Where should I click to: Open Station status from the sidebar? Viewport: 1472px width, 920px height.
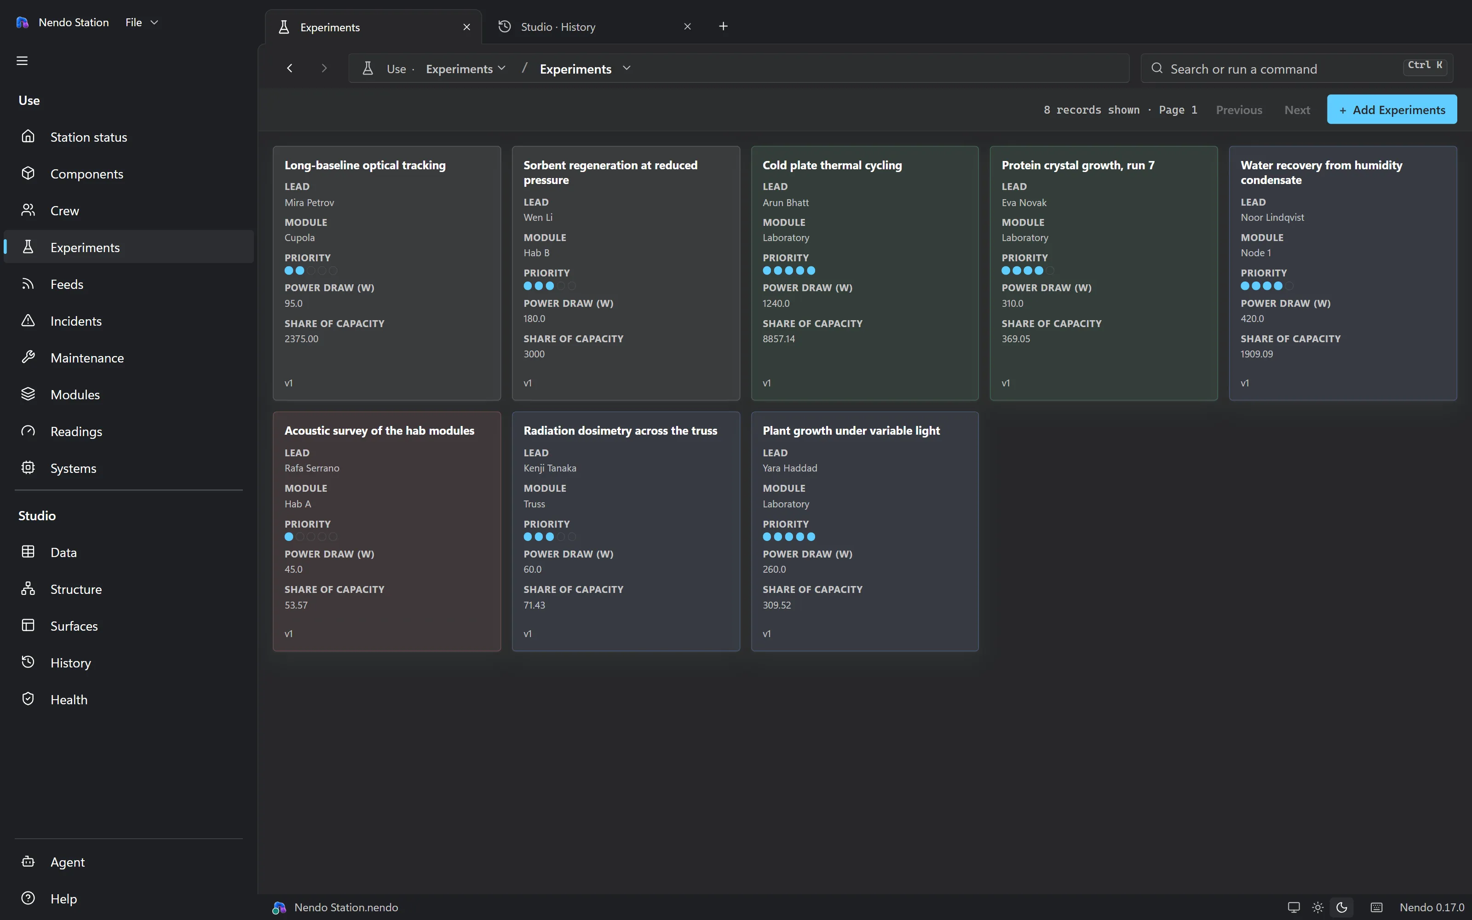(128, 137)
